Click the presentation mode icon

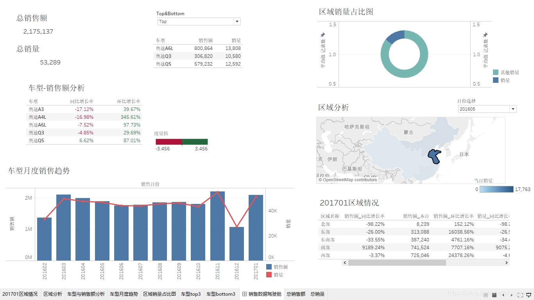(528, 295)
